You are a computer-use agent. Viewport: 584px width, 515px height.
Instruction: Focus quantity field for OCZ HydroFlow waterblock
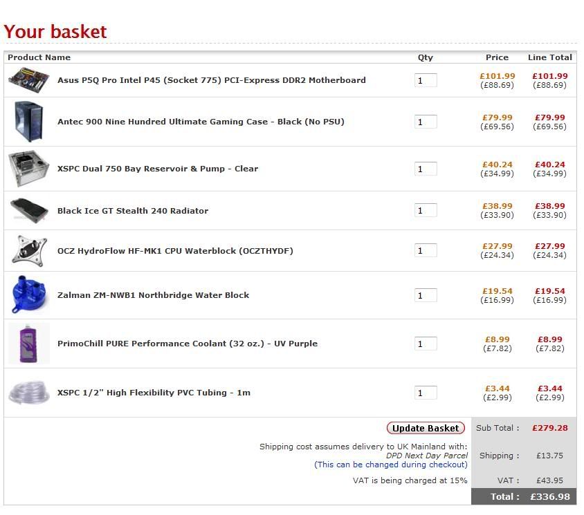coord(426,251)
